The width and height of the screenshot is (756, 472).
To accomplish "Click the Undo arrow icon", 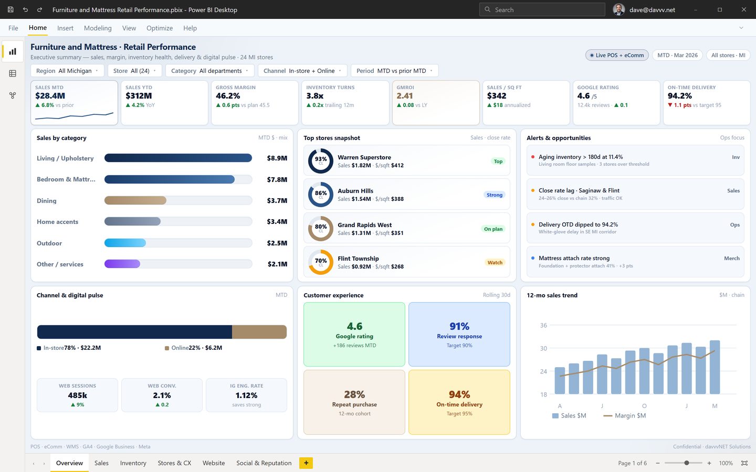I will [x=25, y=9].
